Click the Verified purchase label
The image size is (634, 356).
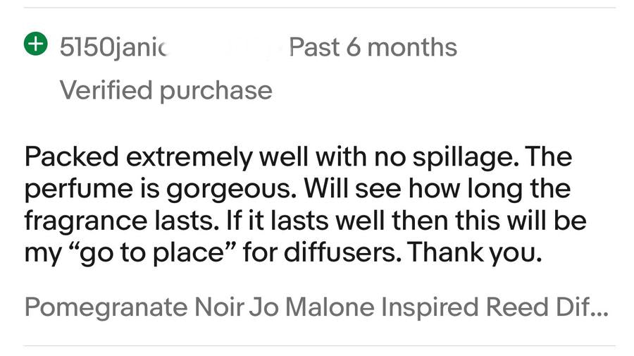[x=166, y=90]
